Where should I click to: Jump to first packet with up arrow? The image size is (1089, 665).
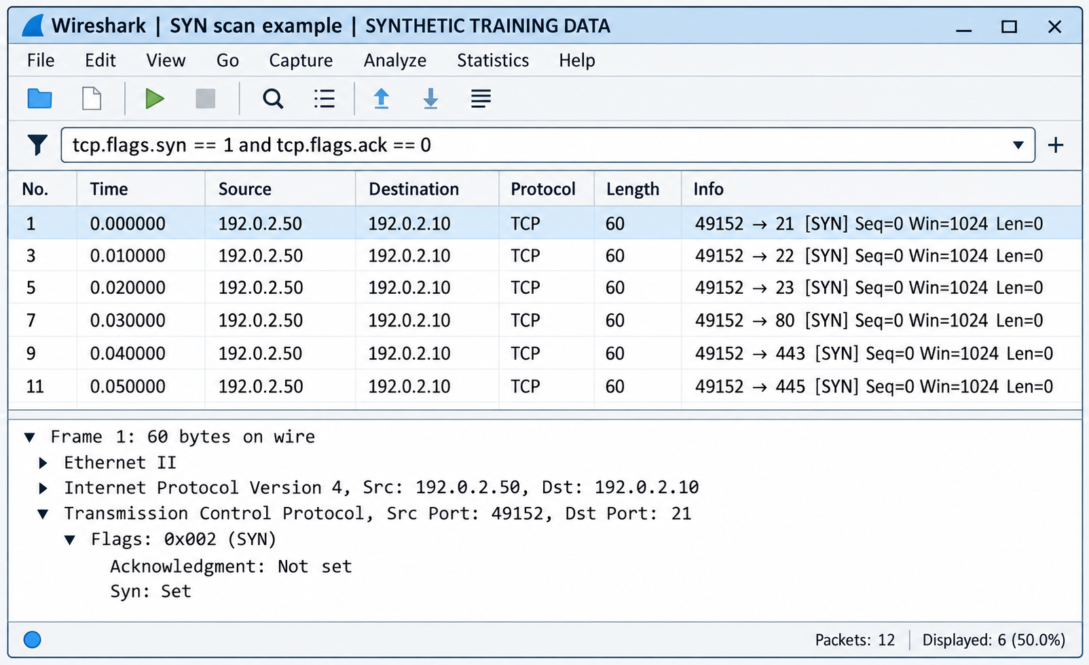point(382,99)
